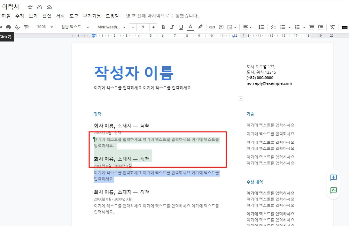The width and height of the screenshot is (349, 226).
Task: Open the document revision history link
Action: (x=163, y=16)
